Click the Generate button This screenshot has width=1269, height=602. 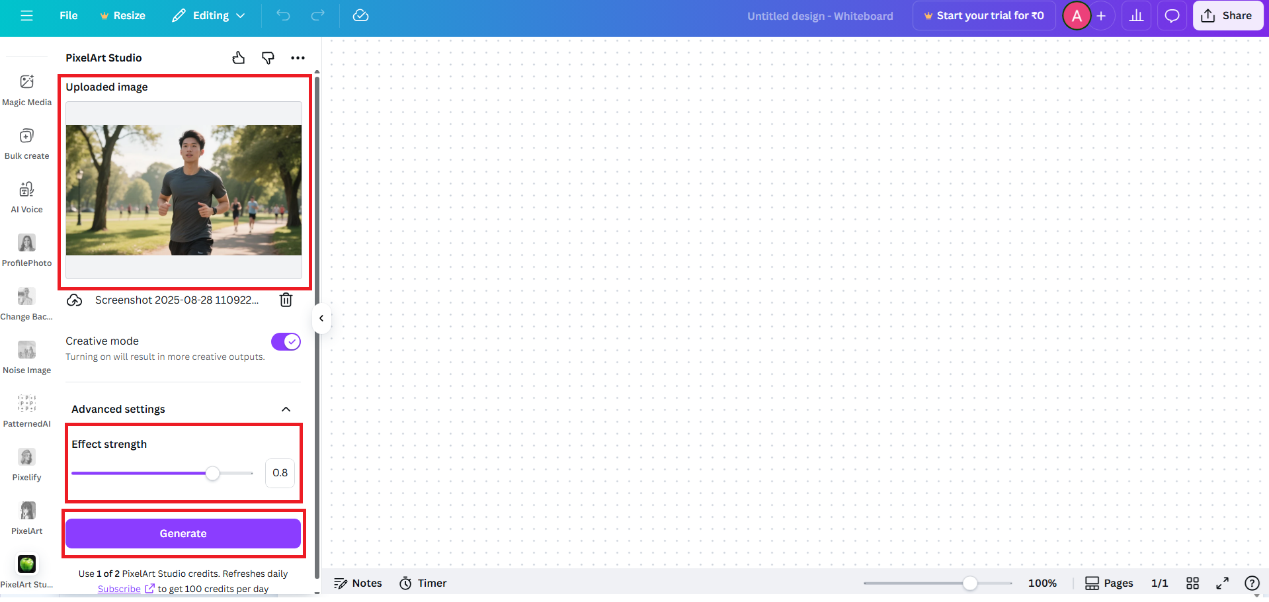pos(183,533)
